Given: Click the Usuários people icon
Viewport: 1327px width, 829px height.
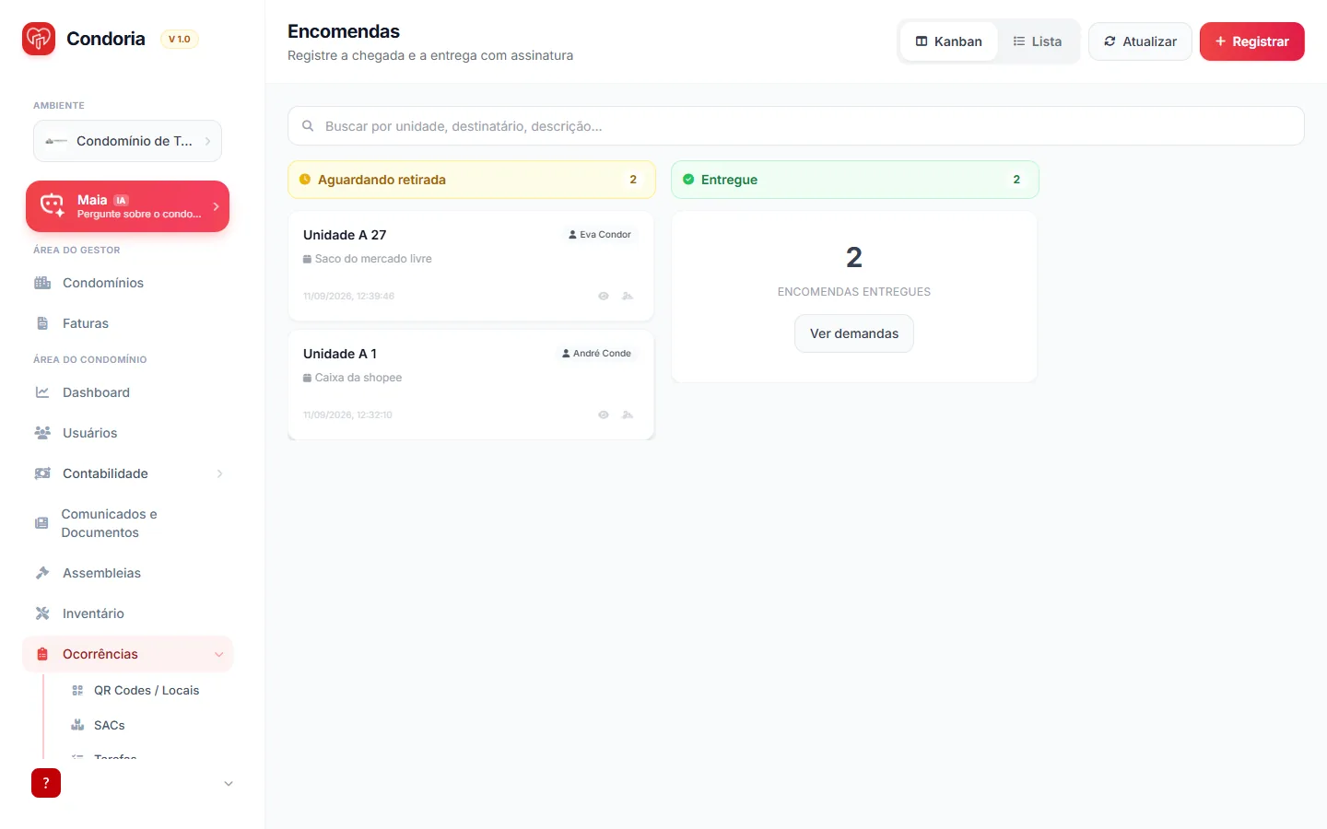Looking at the screenshot, I should pyautogui.click(x=42, y=433).
